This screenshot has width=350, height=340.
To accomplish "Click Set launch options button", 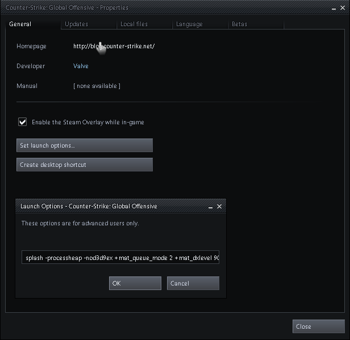I will coord(85,145).
